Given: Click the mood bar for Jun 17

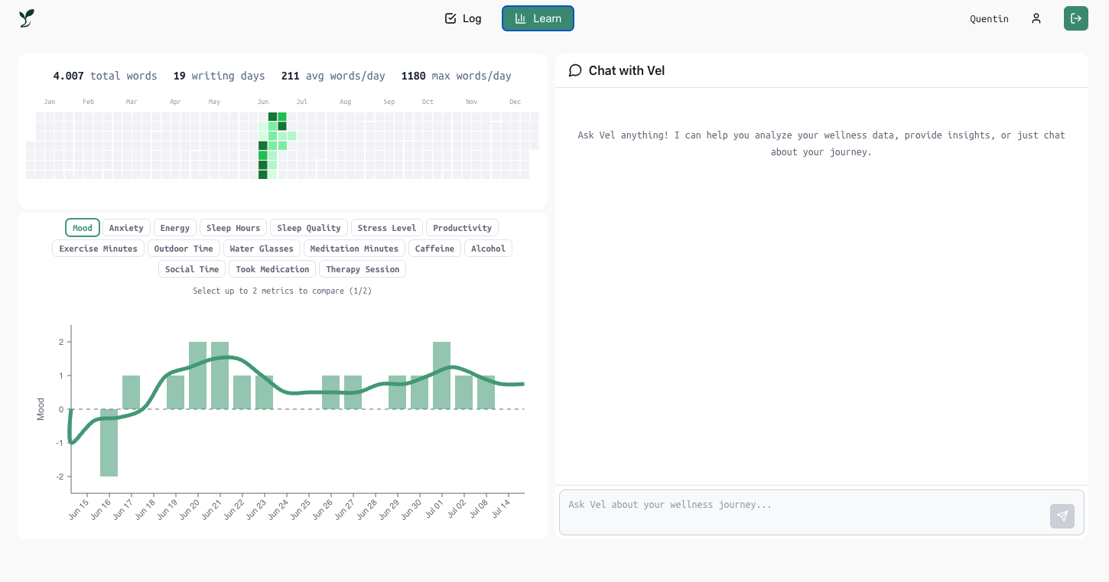Looking at the screenshot, I should [131, 392].
